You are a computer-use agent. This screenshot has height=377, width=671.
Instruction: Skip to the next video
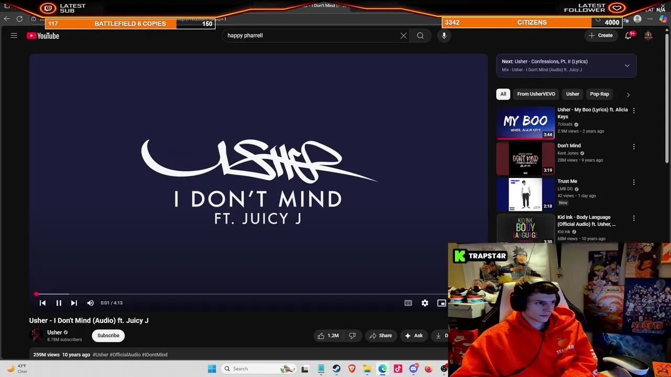(x=74, y=303)
